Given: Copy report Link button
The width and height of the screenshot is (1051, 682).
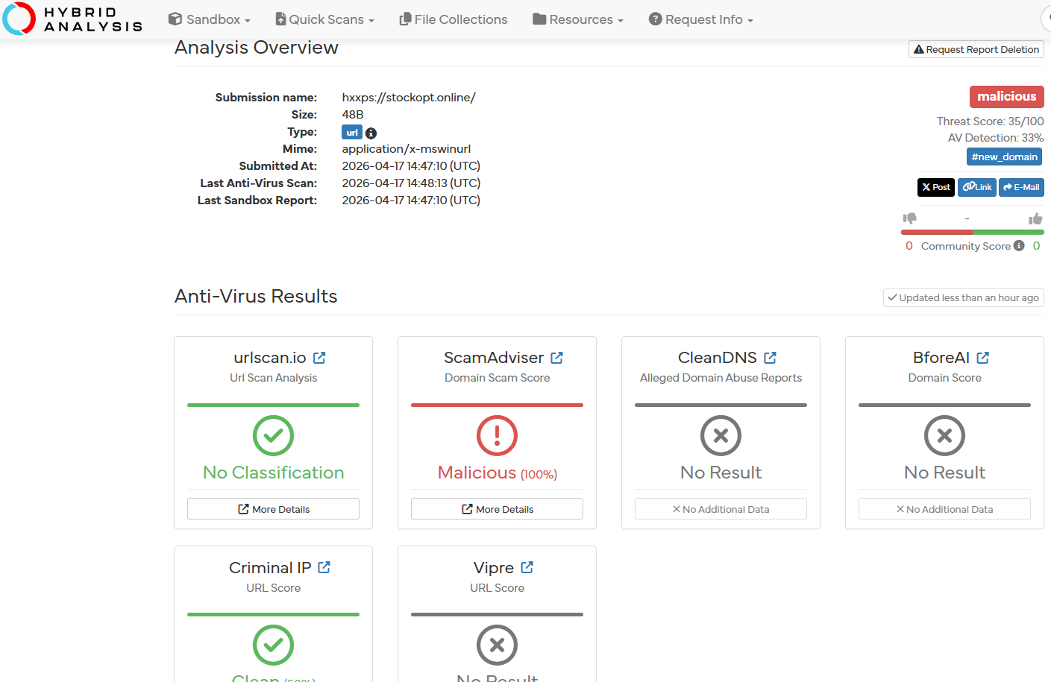Looking at the screenshot, I should click(x=977, y=187).
